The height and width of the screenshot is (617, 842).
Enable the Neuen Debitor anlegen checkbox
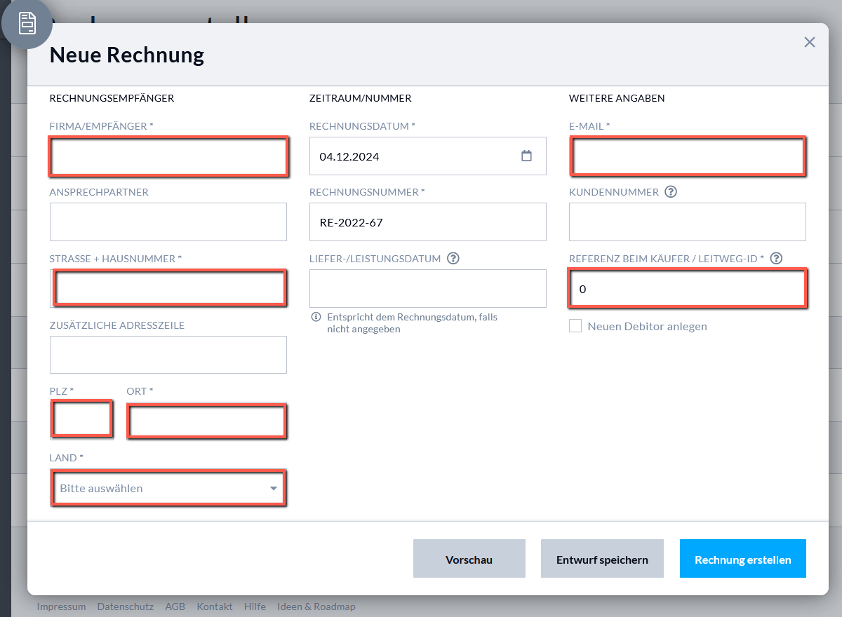click(x=575, y=326)
